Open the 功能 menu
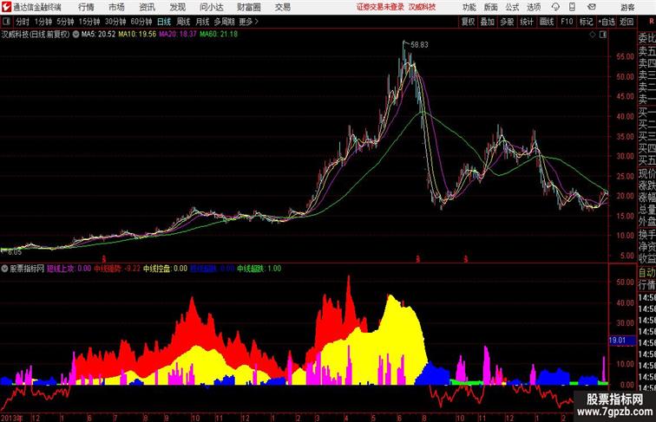This screenshot has height=422, width=656. click(469, 7)
